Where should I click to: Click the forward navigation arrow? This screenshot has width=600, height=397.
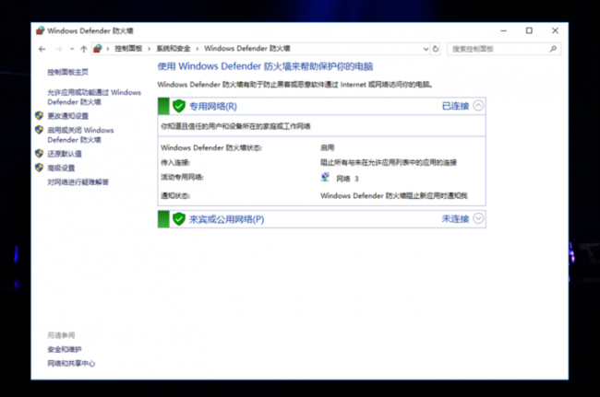[x=58, y=49]
